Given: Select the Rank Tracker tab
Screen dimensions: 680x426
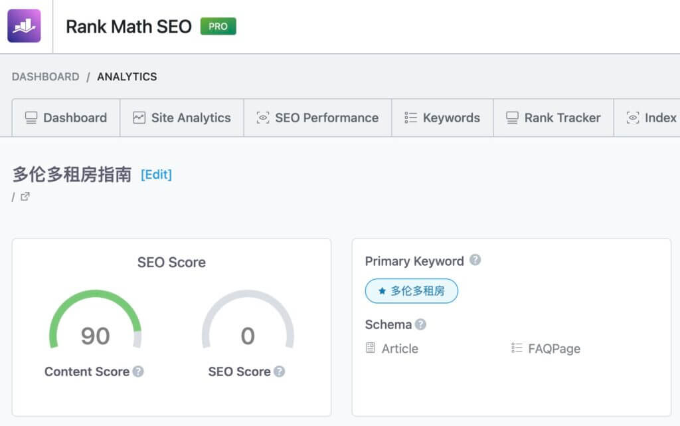Looking at the screenshot, I should point(553,118).
